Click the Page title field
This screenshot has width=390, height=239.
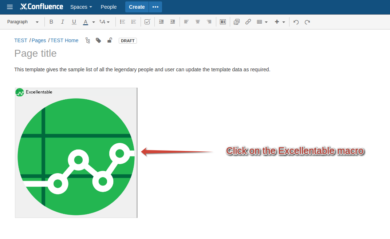[35, 53]
